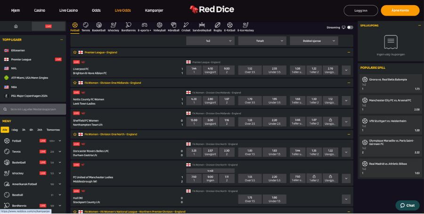
Task: Select Manchester City vs. Arsenal FC popular bet
Action: point(391,104)
